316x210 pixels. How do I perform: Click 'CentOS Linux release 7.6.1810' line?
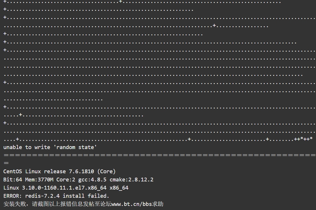click(x=49, y=171)
